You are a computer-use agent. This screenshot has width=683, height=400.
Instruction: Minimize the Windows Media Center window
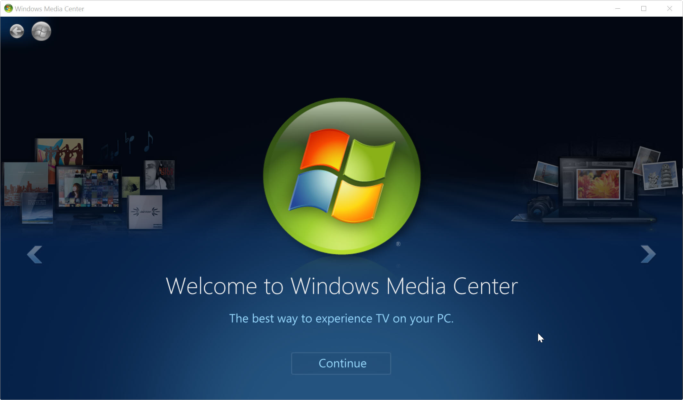[x=618, y=9]
